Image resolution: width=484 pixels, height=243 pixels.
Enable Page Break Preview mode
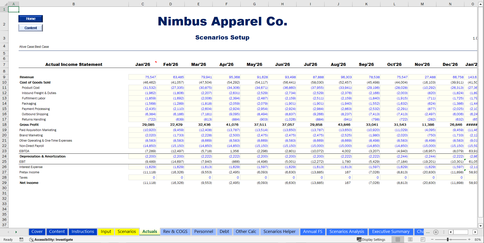tap(423, 239)
